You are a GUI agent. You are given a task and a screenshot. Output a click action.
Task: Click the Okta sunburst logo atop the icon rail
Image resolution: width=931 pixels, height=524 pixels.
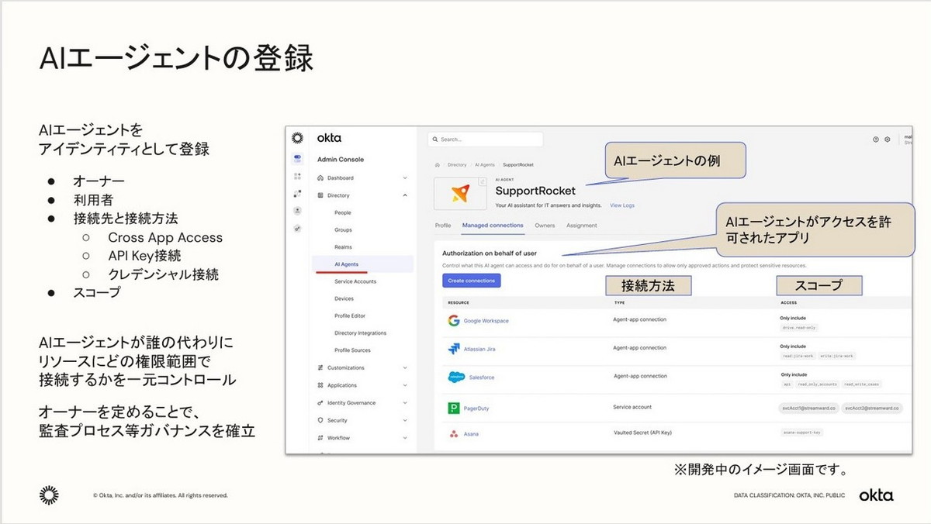click(x=297, y=138)
